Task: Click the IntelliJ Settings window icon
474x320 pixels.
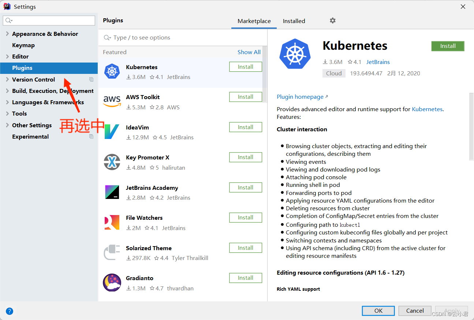Action: (7, 7)
